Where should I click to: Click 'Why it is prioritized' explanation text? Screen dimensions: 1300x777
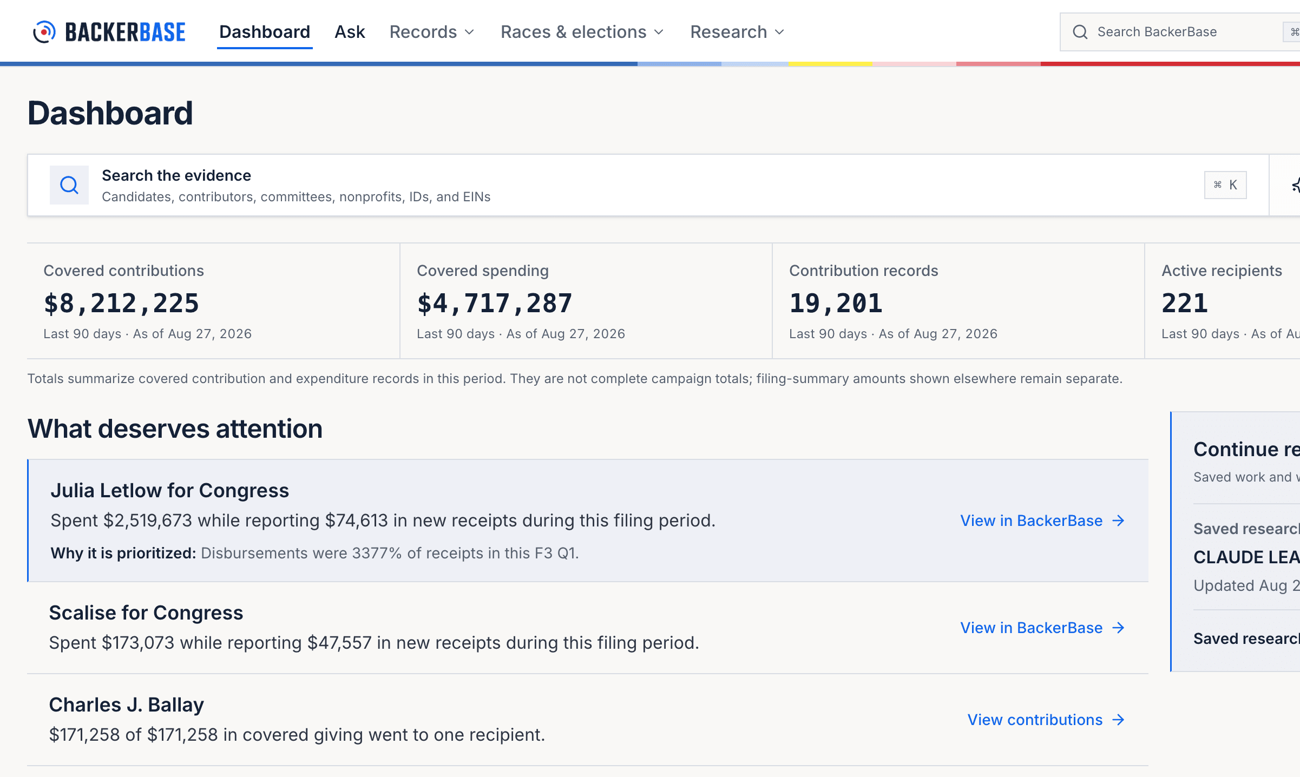[314, 553]
